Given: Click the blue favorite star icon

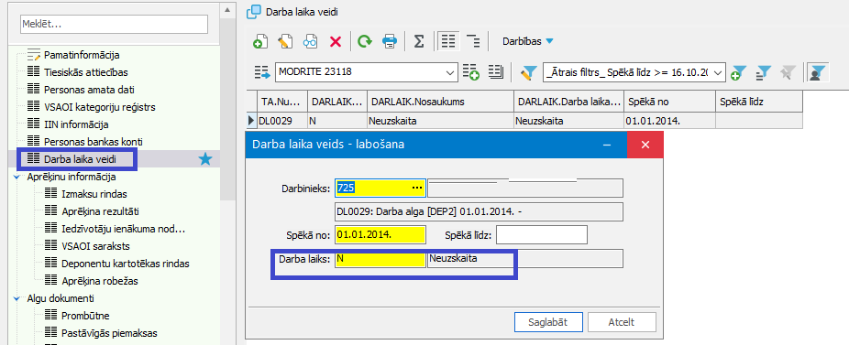Looking at the screenshot, I should point(205,159).
